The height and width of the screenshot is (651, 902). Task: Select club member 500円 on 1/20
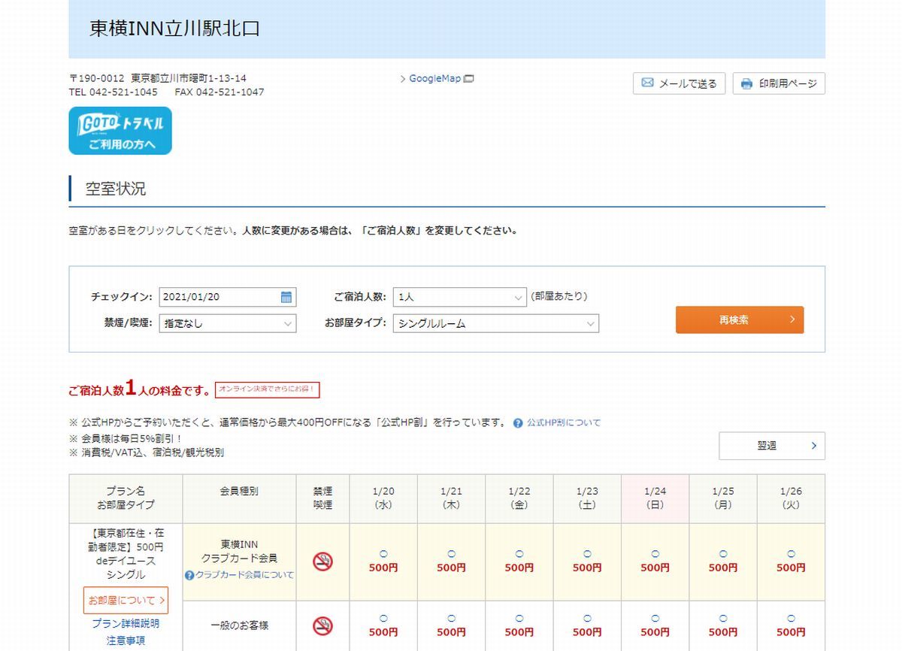[383, 568]
